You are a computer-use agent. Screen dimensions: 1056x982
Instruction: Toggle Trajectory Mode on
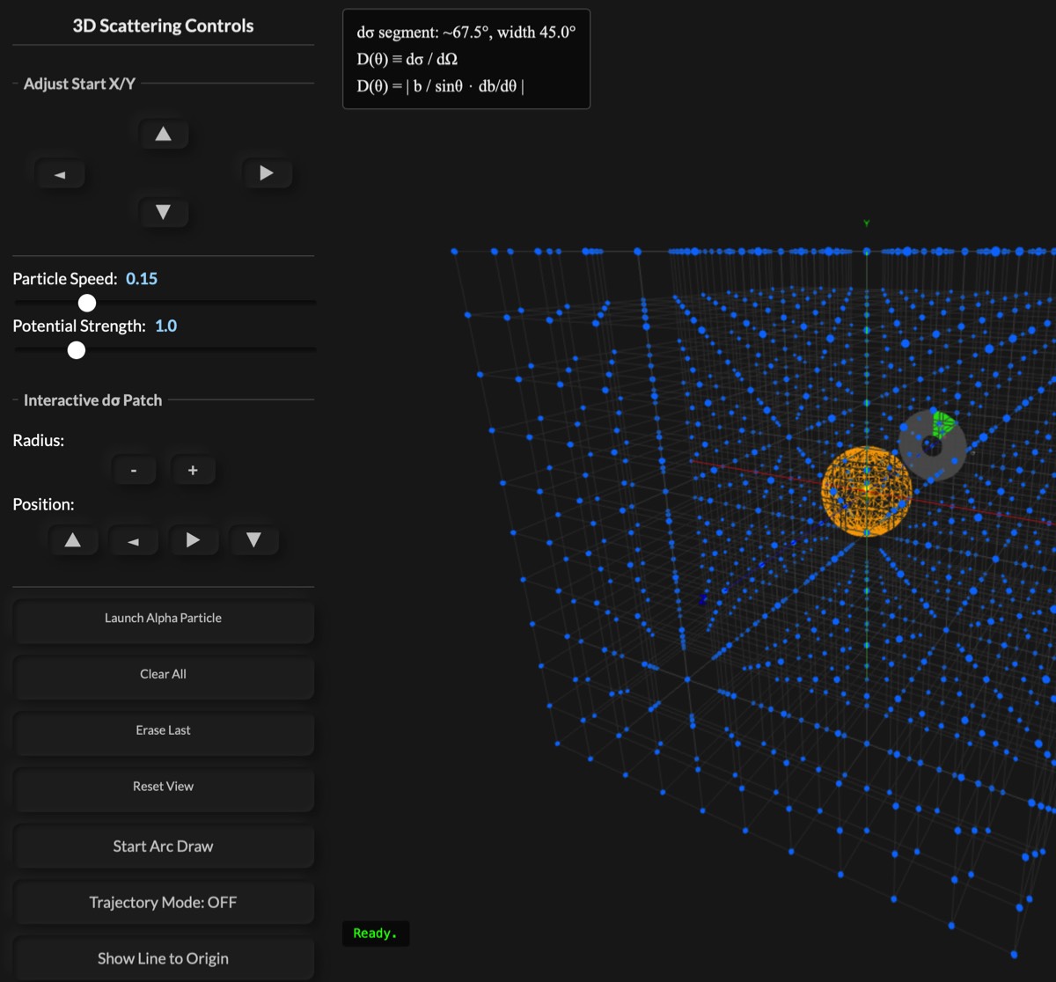click(163, 902)
